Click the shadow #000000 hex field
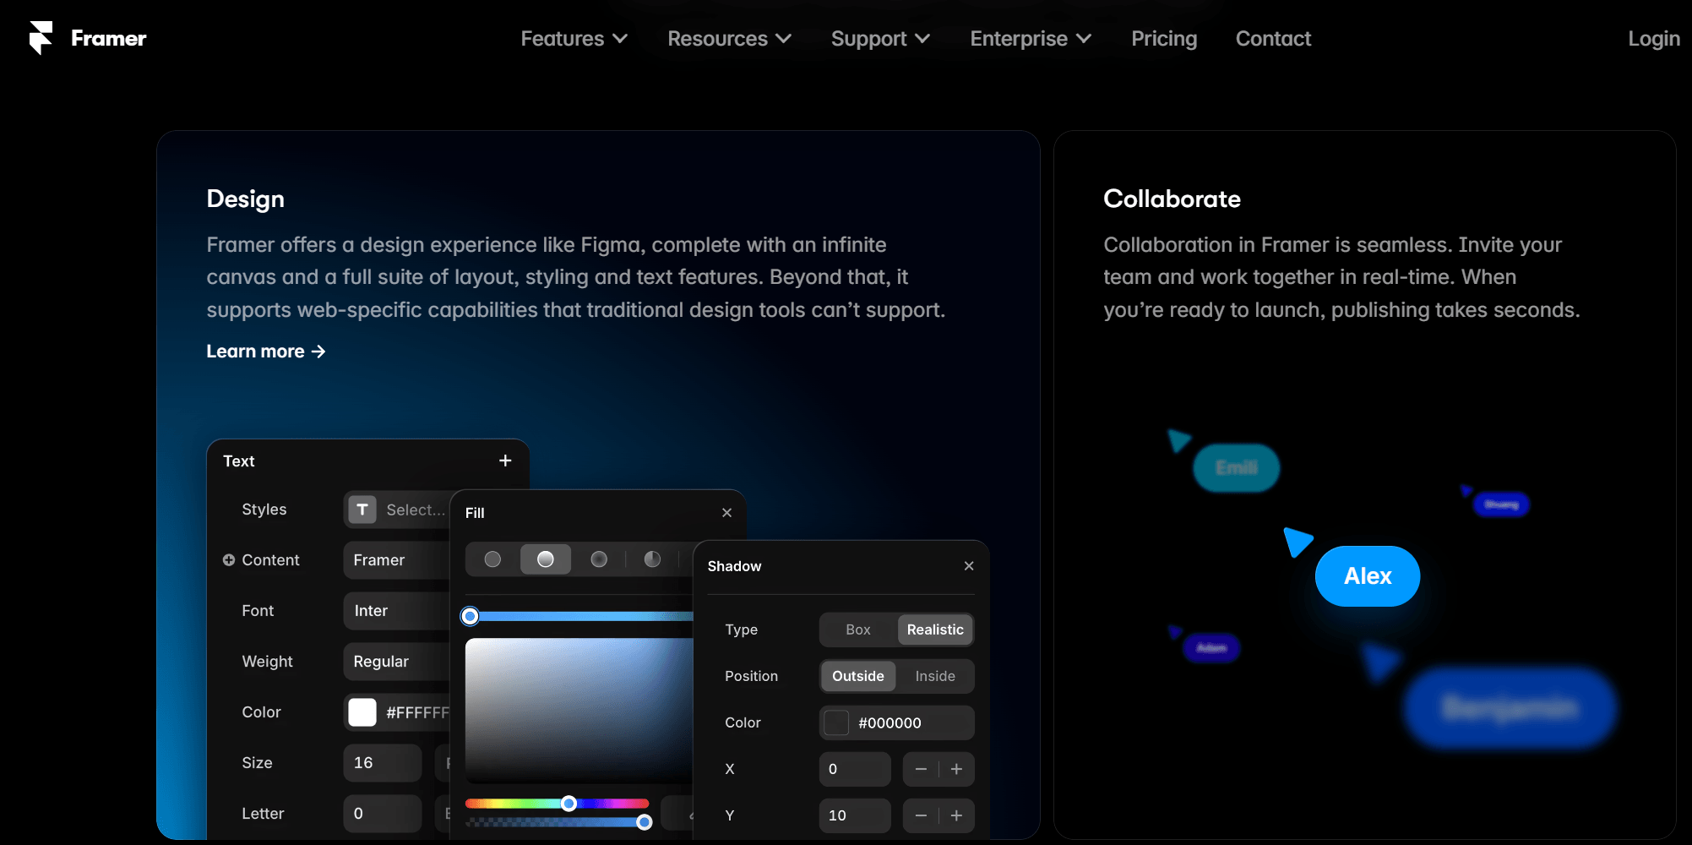The width and height of the screenshot is (1692, 845). (896, 722)
